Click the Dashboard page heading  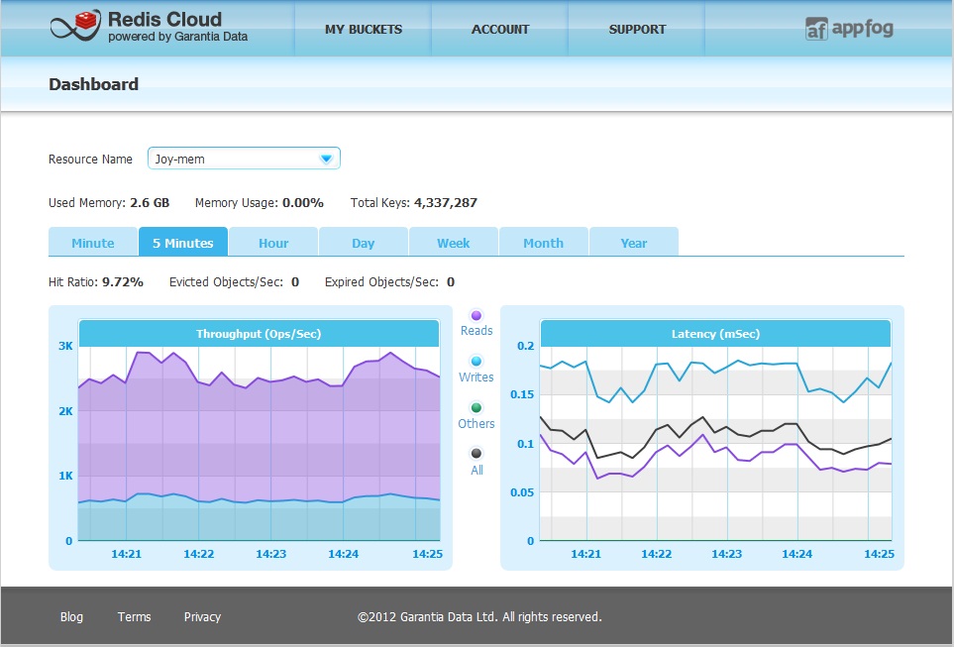tap(94, 84)
